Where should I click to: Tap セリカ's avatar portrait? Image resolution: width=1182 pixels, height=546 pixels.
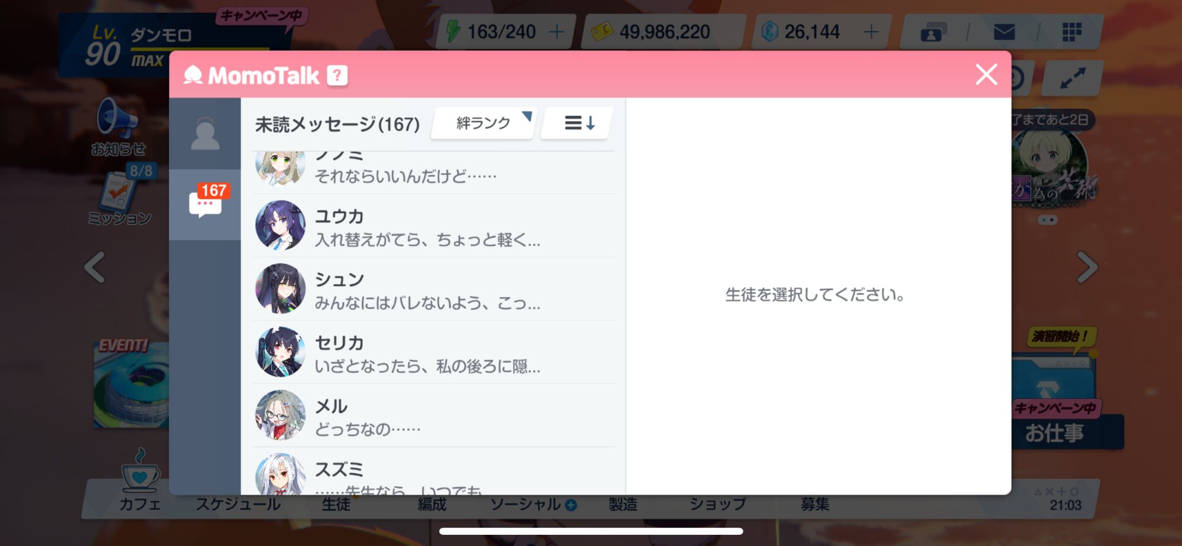pyautogui.click(x=280, y=352)
